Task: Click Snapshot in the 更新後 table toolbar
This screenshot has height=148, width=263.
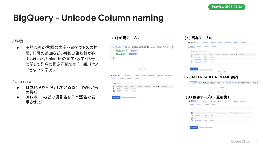Action: coord(228,101)
